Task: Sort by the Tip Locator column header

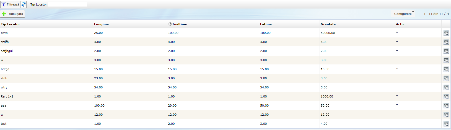Action: (11, 24)
